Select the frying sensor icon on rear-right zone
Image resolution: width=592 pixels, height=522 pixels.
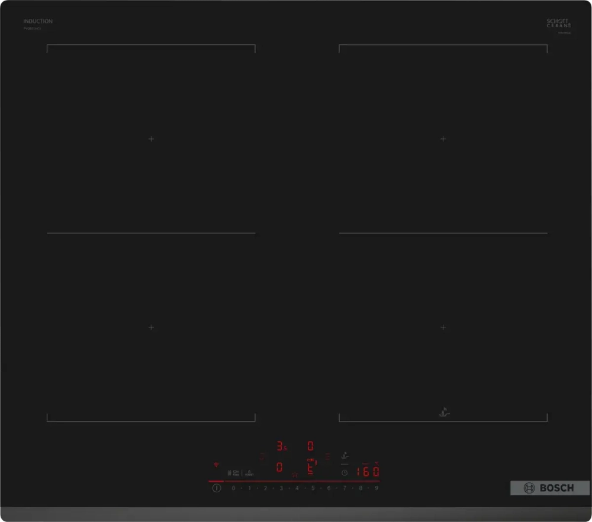[x=443, y=411]
